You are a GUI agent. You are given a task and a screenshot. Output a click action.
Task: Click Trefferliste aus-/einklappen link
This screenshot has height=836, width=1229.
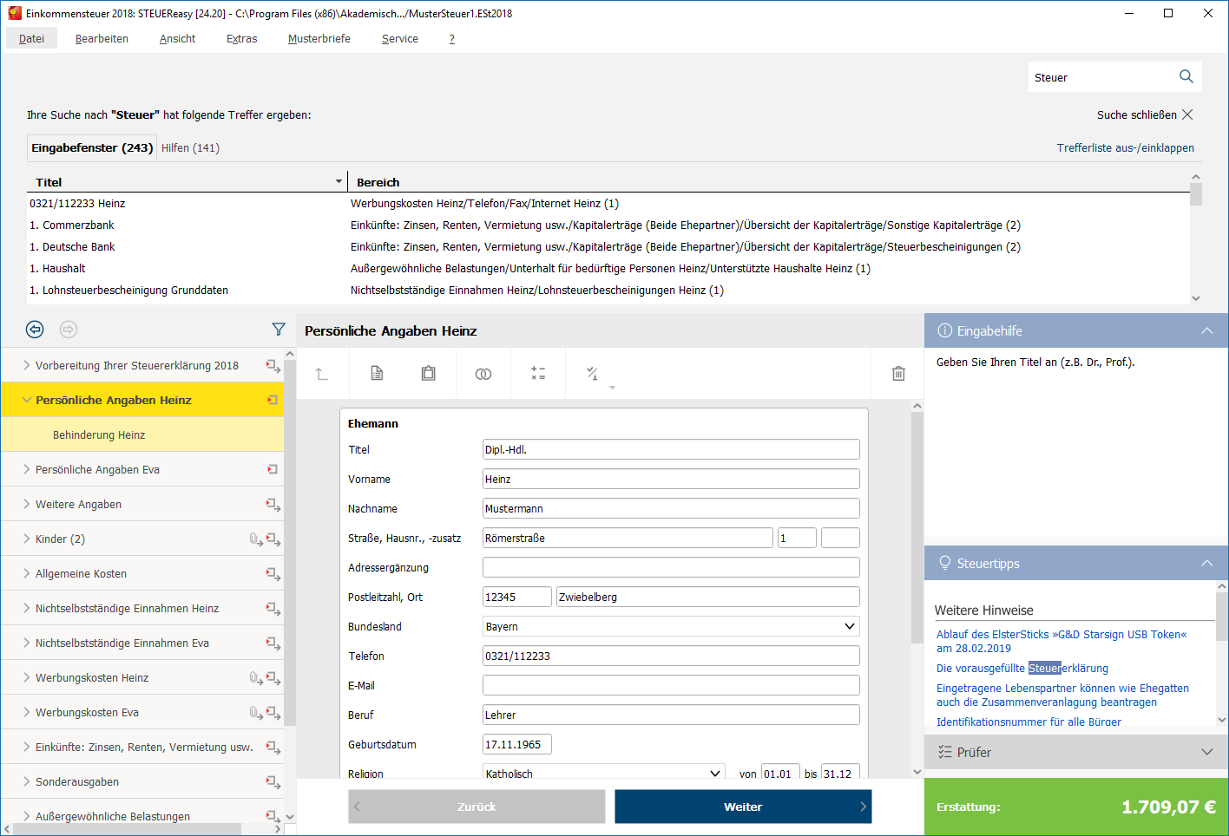[x=1125, y=148]
